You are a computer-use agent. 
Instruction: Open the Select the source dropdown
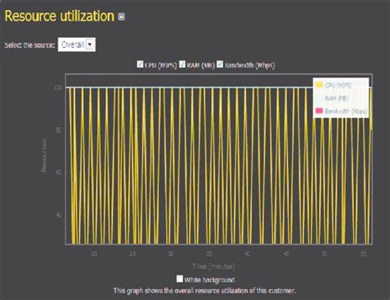click(77, 45)
